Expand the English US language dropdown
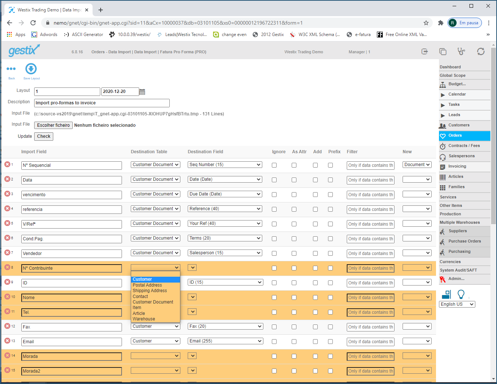The width and height of the screenshot is (497, 384). [457, 304]
